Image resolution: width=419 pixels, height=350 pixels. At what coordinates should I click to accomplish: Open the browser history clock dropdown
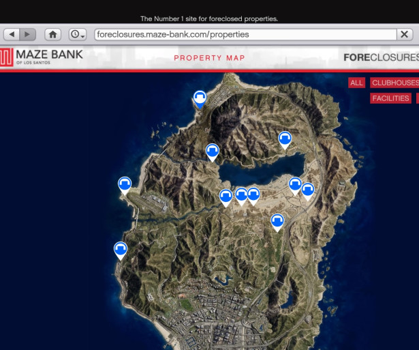78,35
